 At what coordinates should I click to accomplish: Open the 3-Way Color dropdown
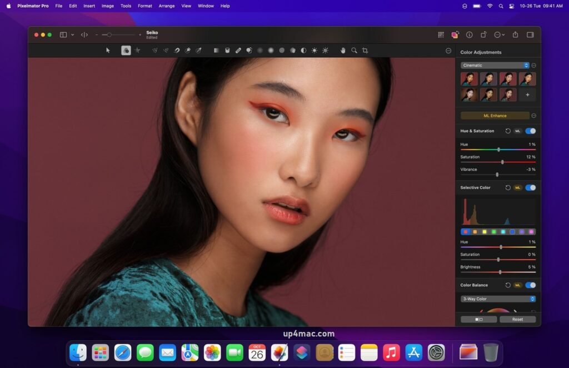497,299
